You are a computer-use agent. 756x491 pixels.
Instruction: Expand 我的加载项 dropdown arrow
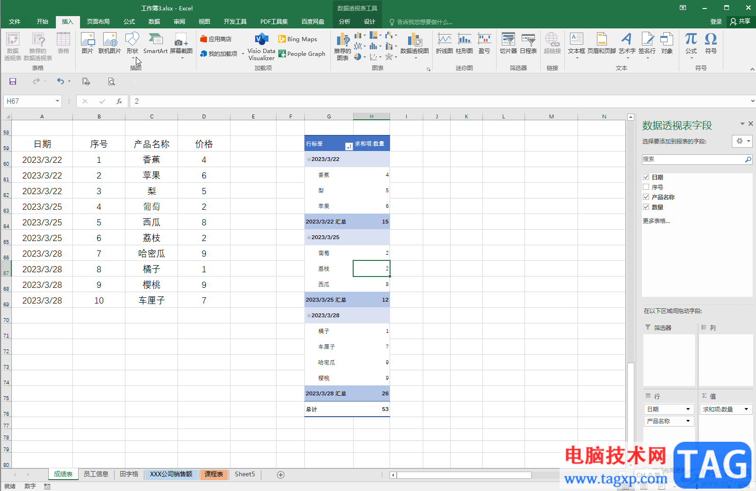243,54
